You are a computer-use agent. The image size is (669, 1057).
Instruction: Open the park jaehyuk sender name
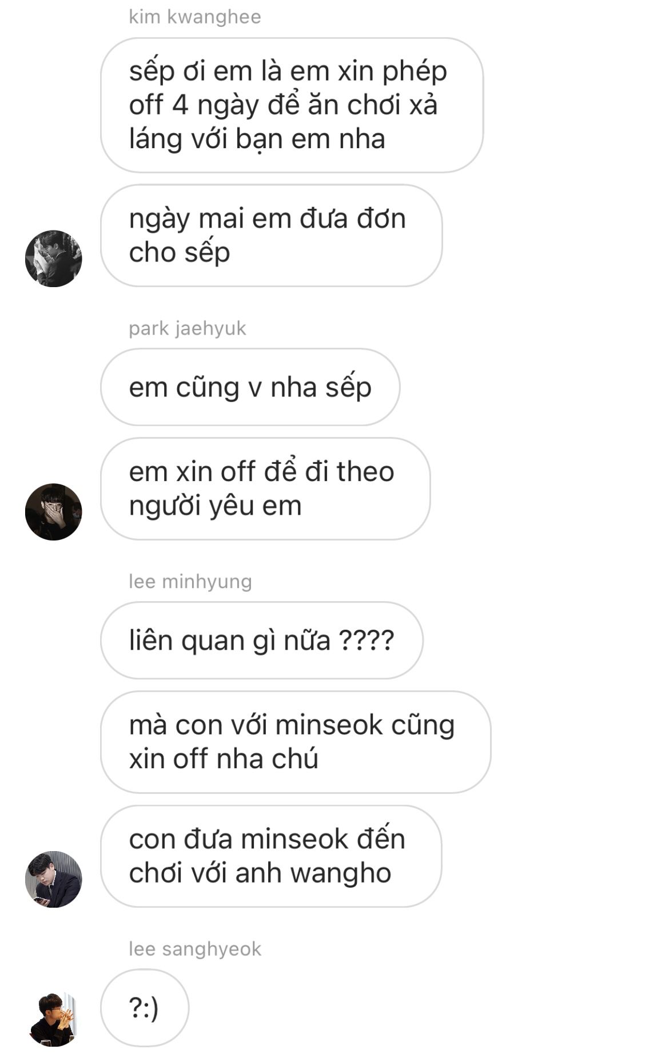coord(188,328)
